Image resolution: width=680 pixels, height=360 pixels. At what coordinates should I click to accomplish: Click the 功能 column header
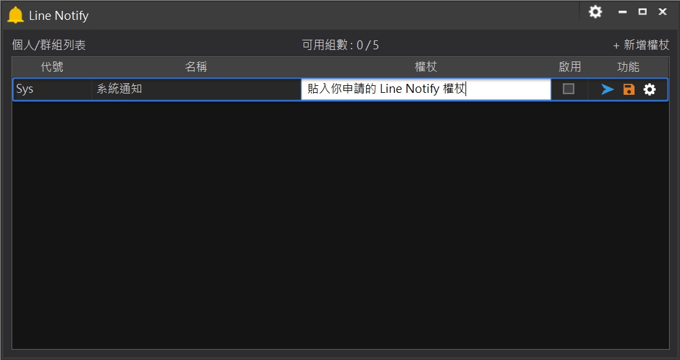coord(628,67)
